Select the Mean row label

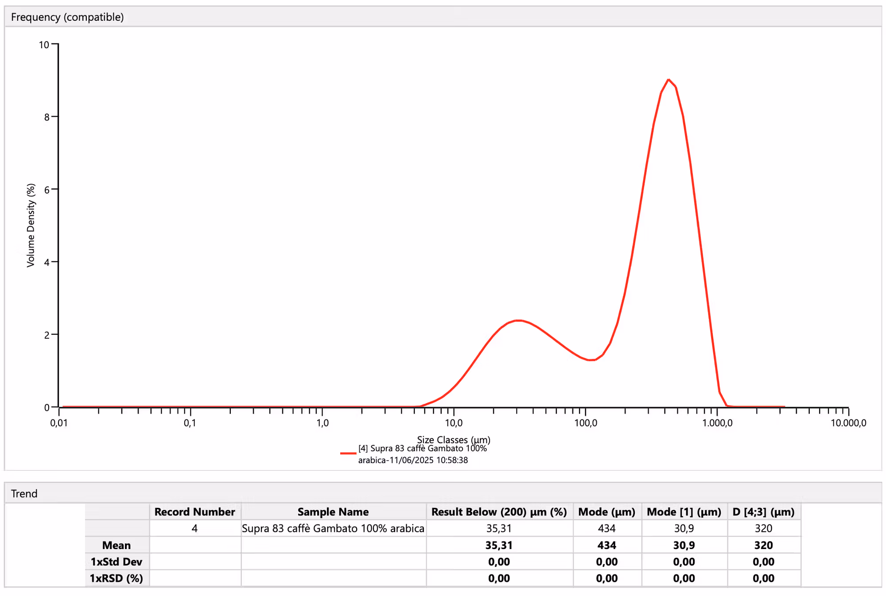[116, 545]
